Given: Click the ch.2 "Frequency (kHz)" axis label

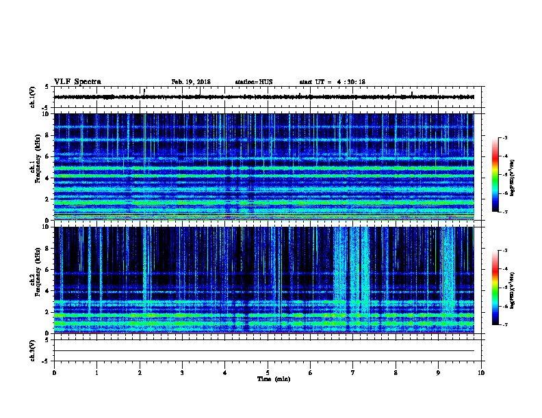Looking at the screenshot, I should pos(38,272).
